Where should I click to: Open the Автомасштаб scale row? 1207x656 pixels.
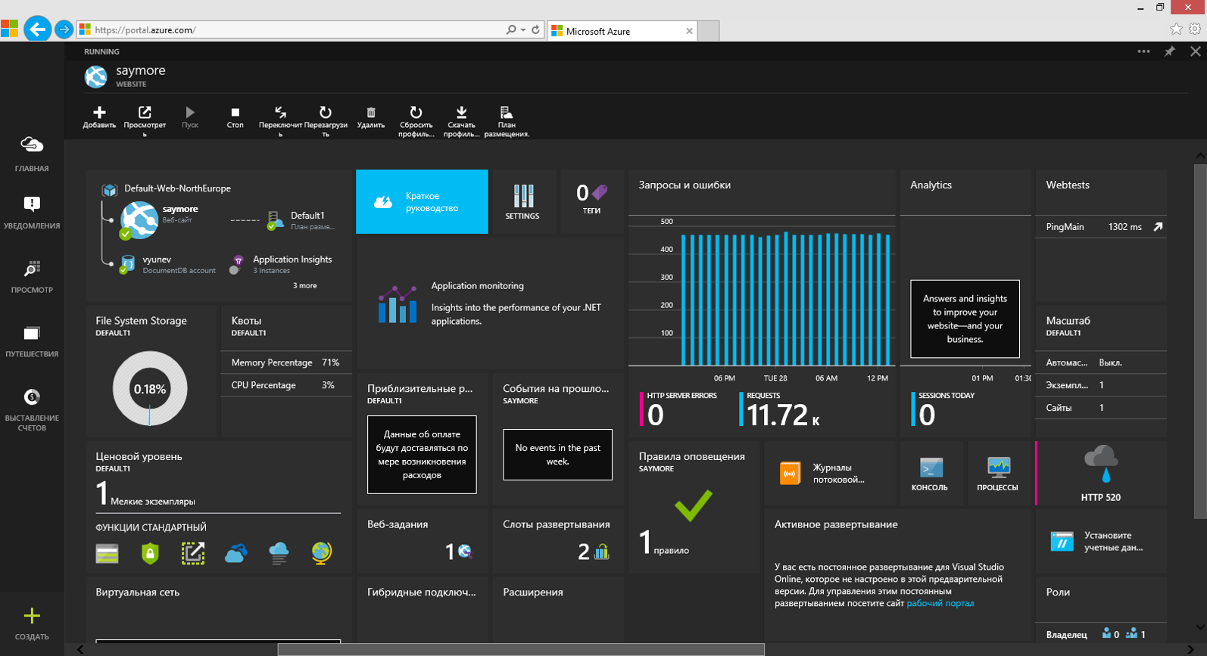click(x=1101, y=362)
